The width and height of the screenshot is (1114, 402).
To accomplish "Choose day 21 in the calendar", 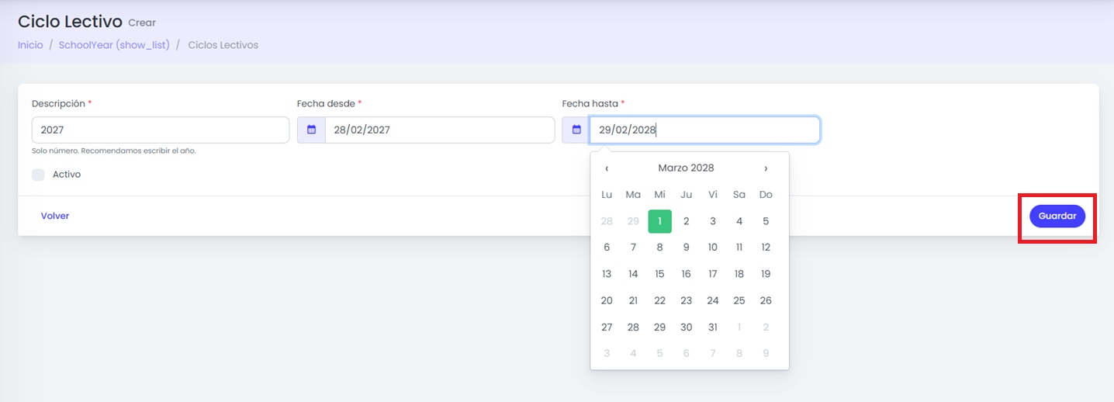I will click(x=633, y=300).
